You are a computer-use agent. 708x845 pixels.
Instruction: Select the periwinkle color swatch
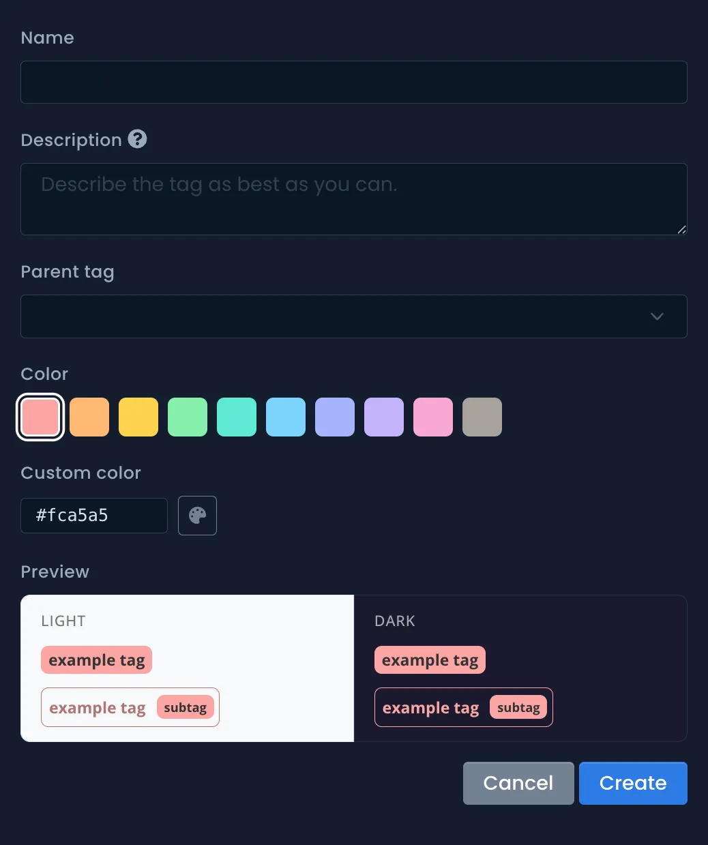335,417
